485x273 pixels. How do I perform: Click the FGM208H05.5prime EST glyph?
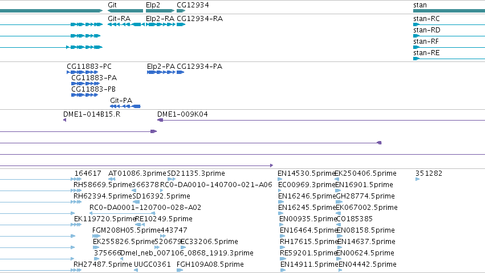point(96,236)
